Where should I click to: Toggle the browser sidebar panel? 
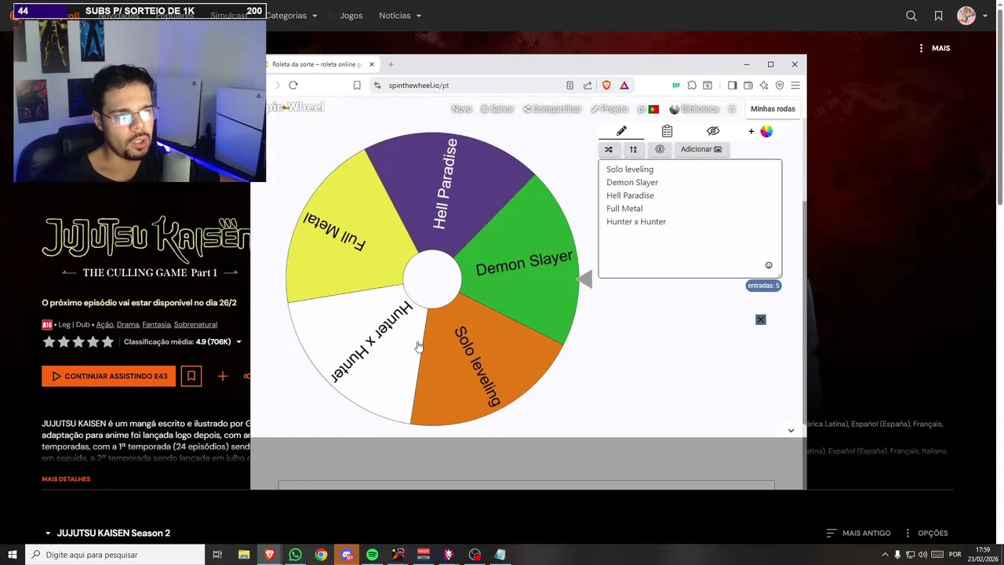pos(732,85)
